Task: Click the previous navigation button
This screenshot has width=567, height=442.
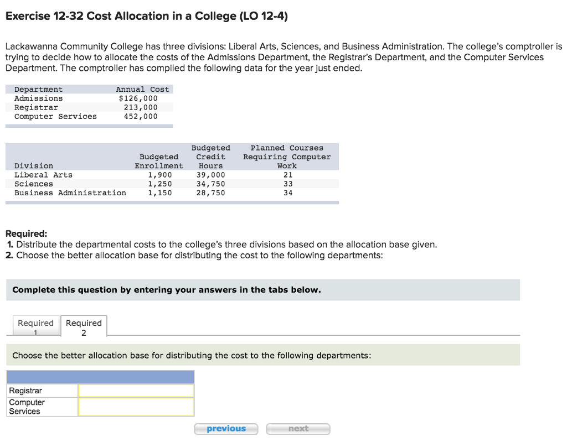Action: 226,428
